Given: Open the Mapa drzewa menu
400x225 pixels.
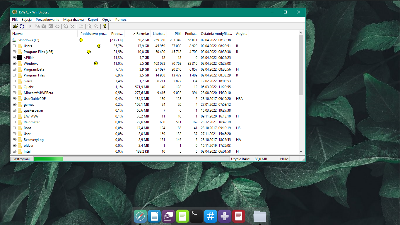Looking at the screenshot, I should [x=73, y=20].
